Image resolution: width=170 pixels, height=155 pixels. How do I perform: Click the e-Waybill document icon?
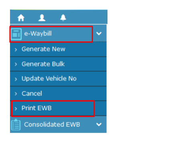click(x=16, y=34)
